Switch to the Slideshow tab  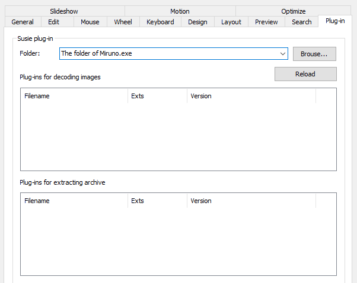pyautogui.click(x=63, y=11)
